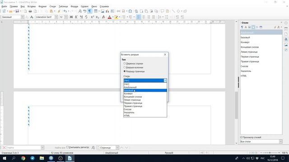This screenshot has height=162, width=289.
Task: Select 'Концевая сноска' in Styles sidebar list
Action: point(261,47)
